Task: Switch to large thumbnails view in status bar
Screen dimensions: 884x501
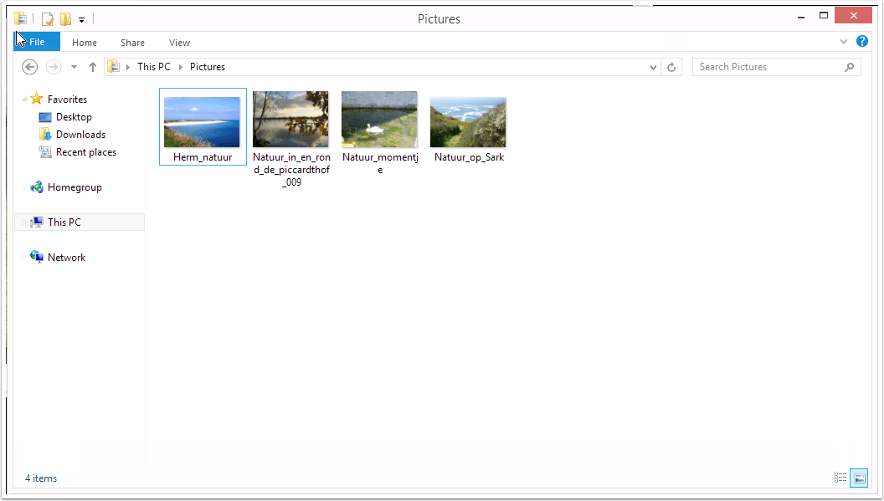Action: tap(859, 478)
